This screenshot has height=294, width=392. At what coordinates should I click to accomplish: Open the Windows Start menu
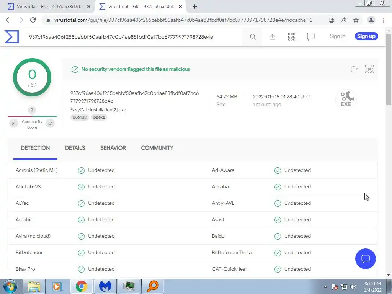click(x=10, y=286)
